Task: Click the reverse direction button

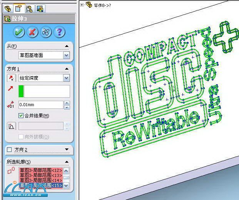Action: click(x=12, y=78)
